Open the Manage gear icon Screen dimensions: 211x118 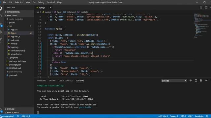pyautogui.click(x=1, y=110)
